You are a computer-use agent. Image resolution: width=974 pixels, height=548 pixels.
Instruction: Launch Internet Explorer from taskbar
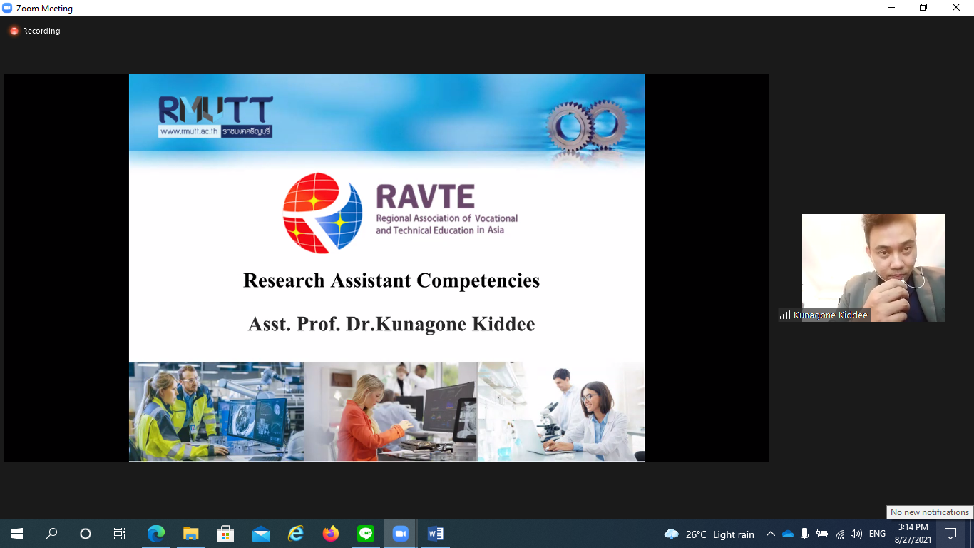tap(295, 534)
